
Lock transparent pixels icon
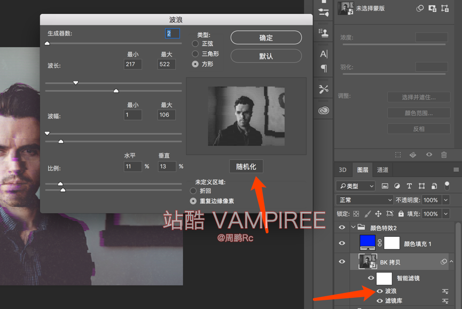(x=356, y=214)
